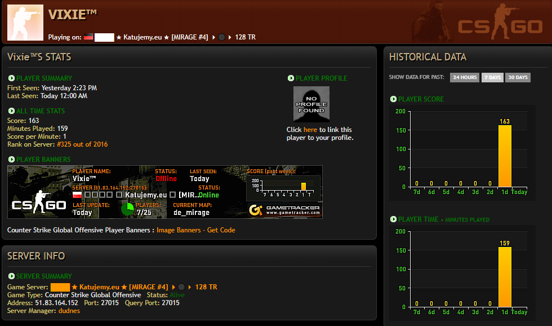
Task: Click the Vixie player banner image
Action: 164,192
